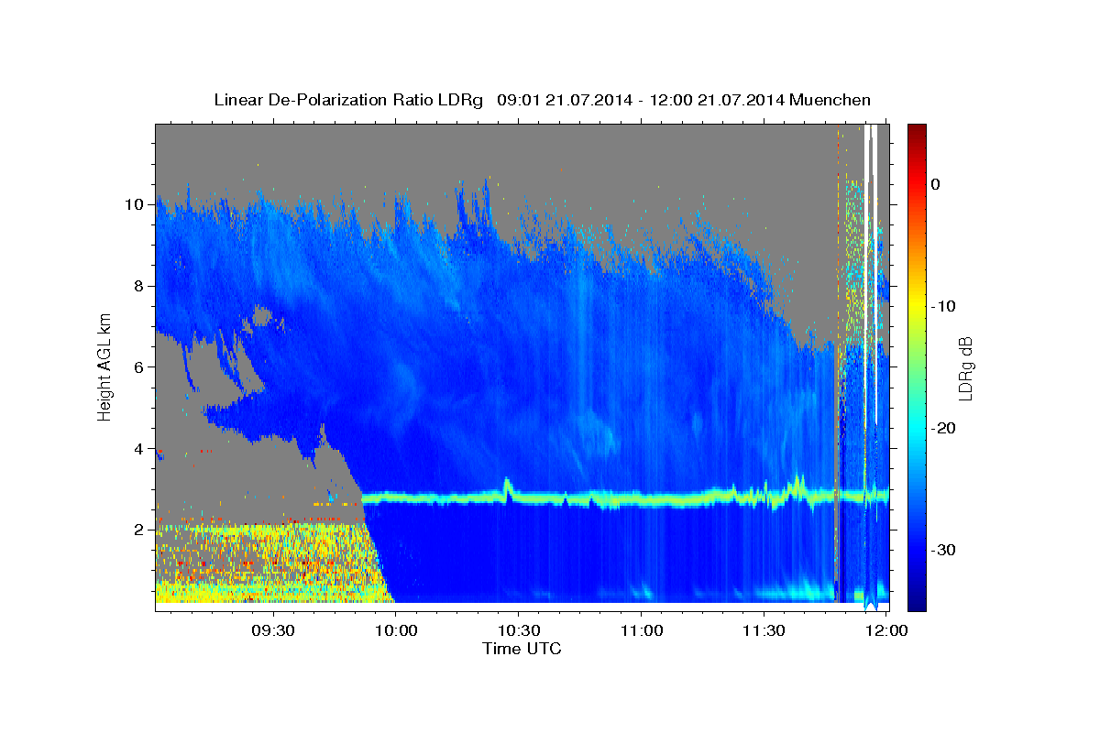
Task: Click the '11:30' time axis label
Action: 764,630
